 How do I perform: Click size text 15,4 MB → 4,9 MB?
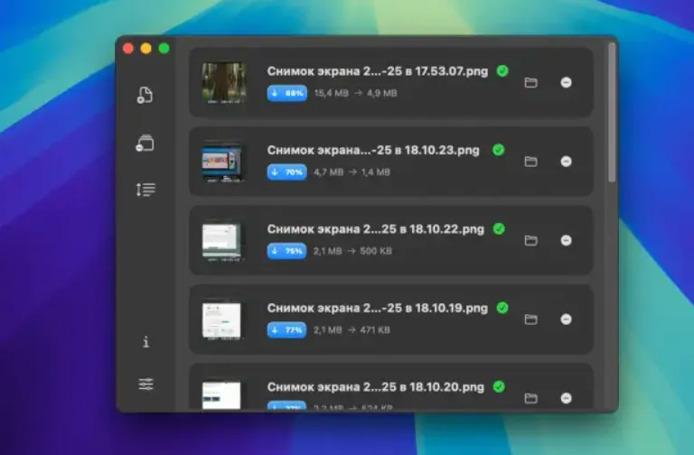pyautogui.click(x=355, y=93)
